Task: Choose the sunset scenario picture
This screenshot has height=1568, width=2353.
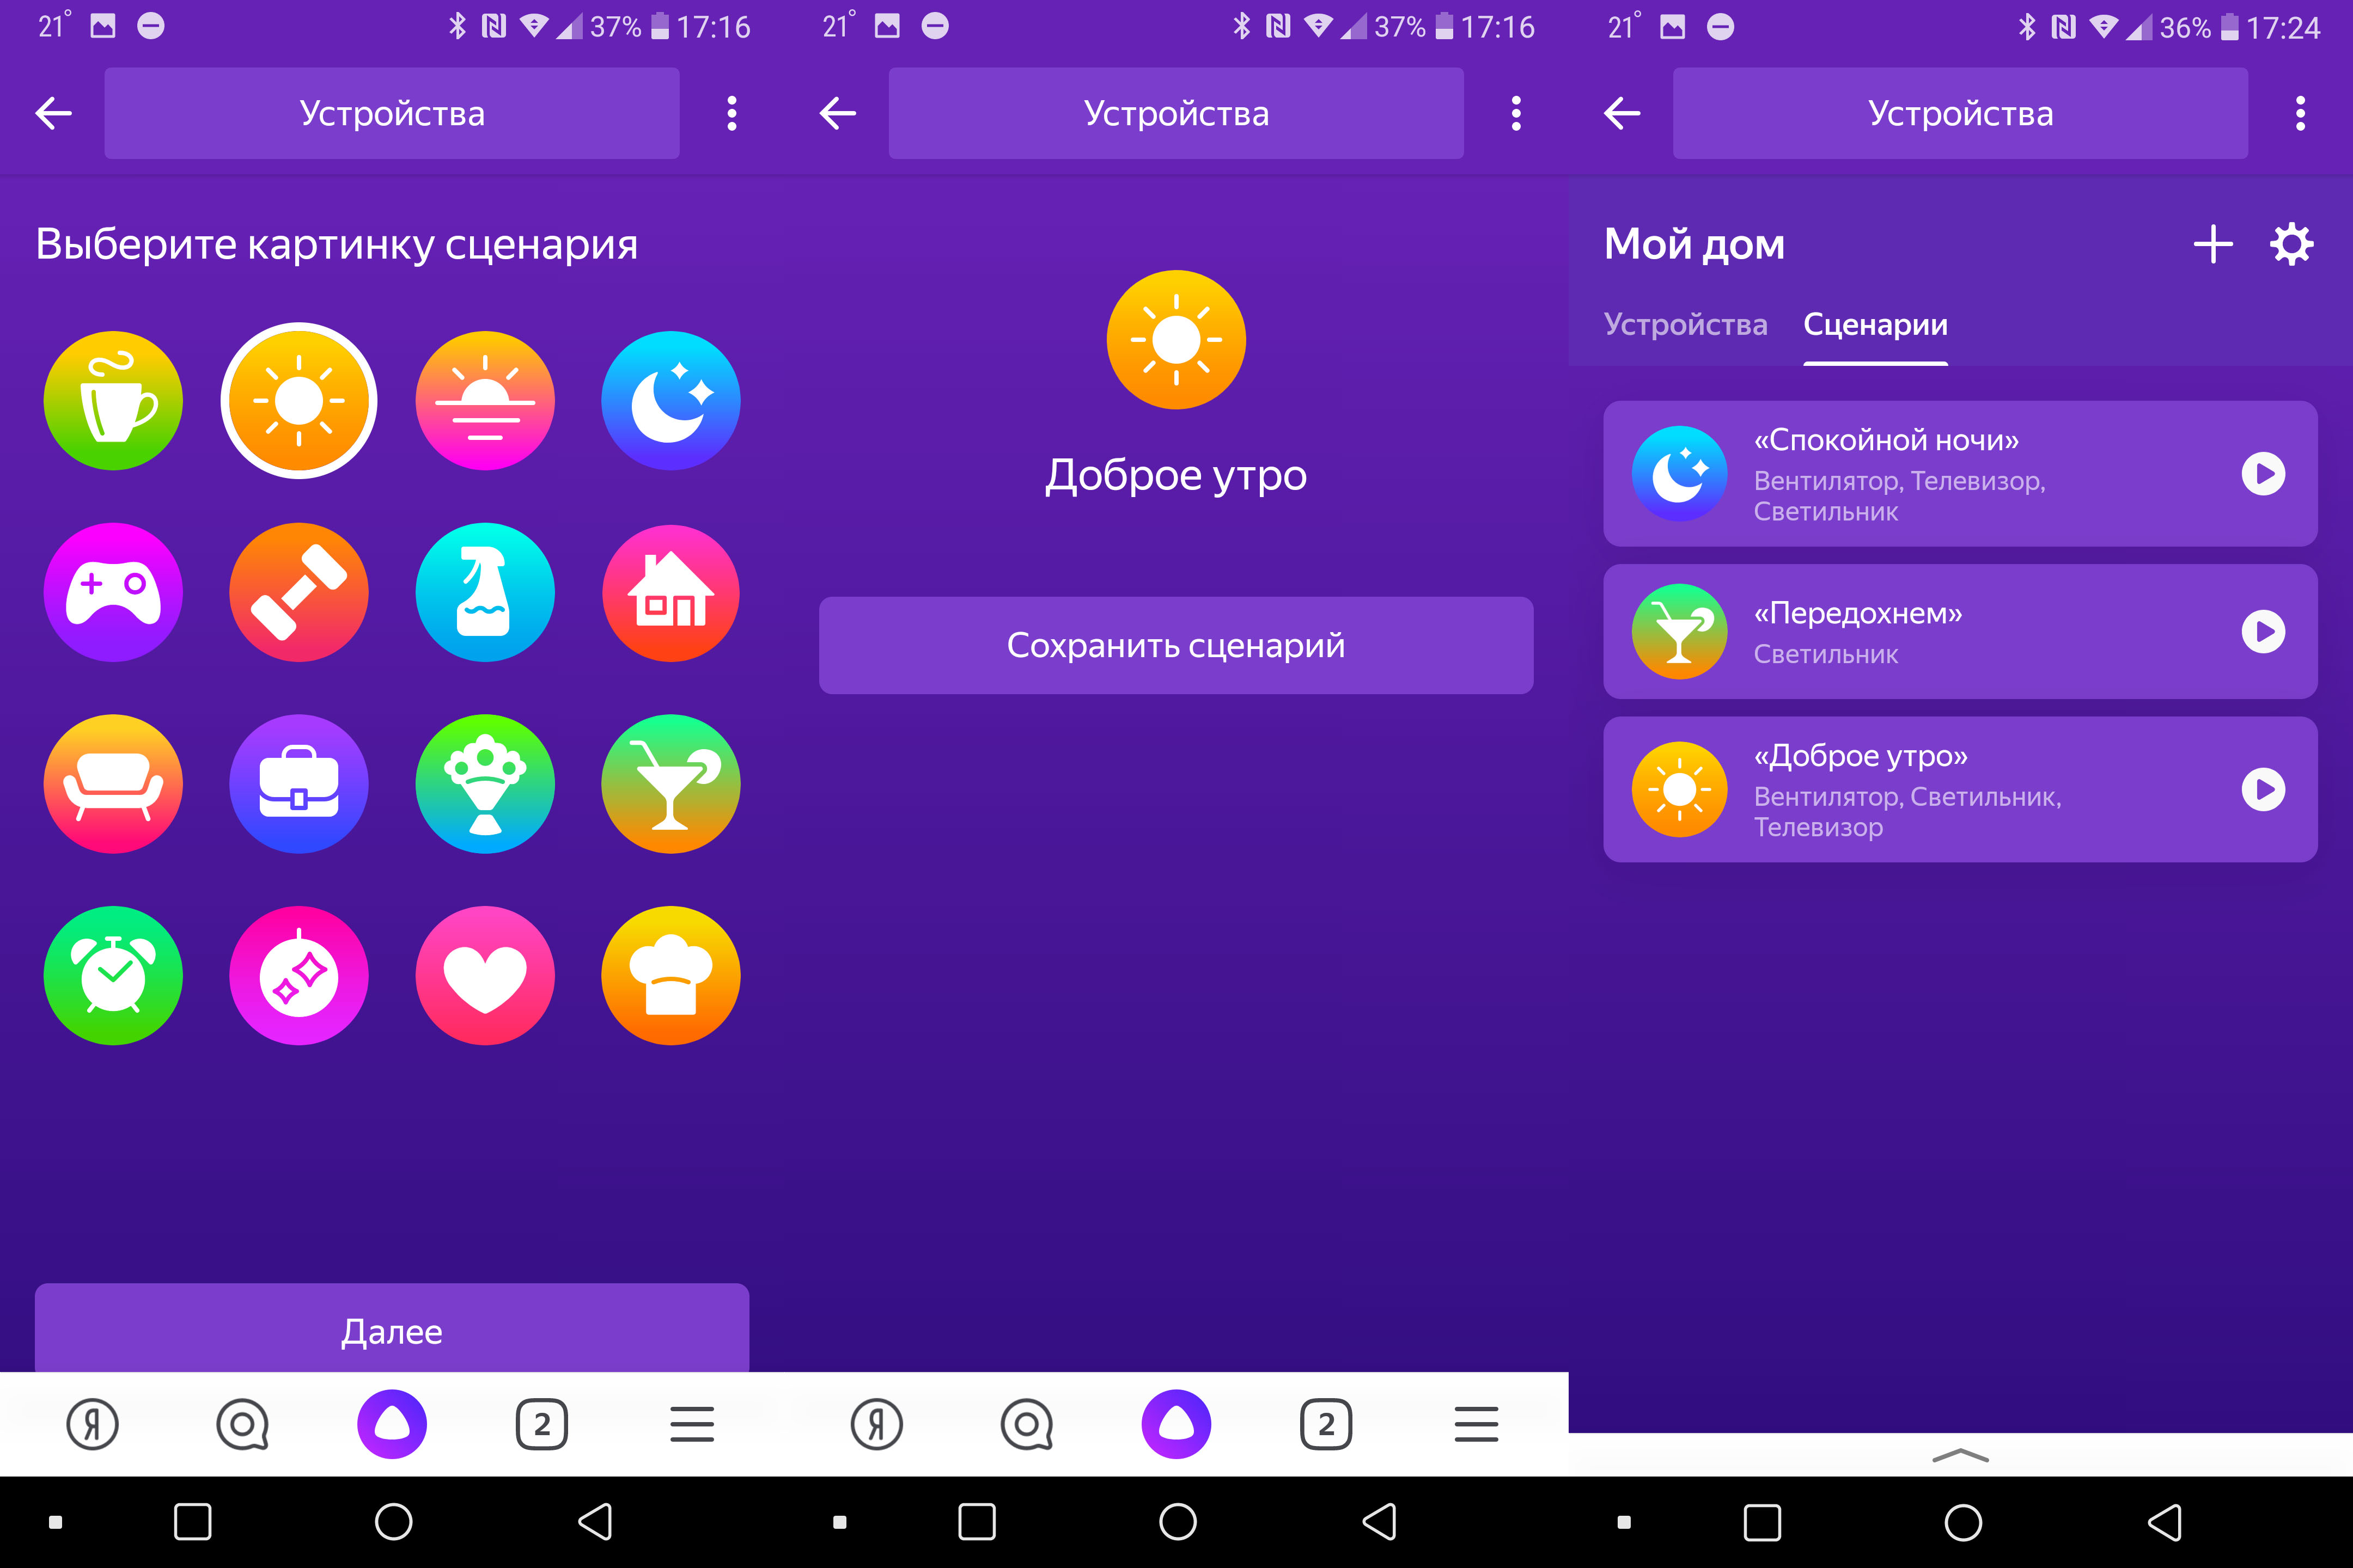Action: click(x=485, y=401)
